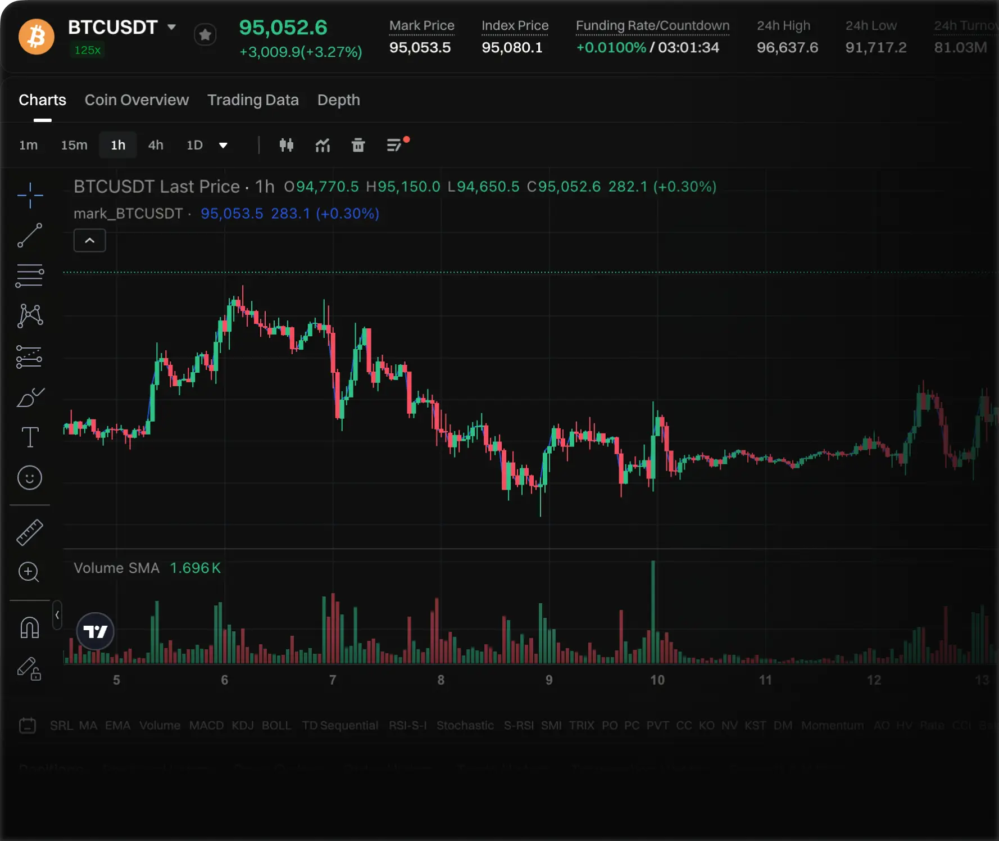Select the text annotation tool
Viewport: 999px width, 841px height.
pos(30,437)
